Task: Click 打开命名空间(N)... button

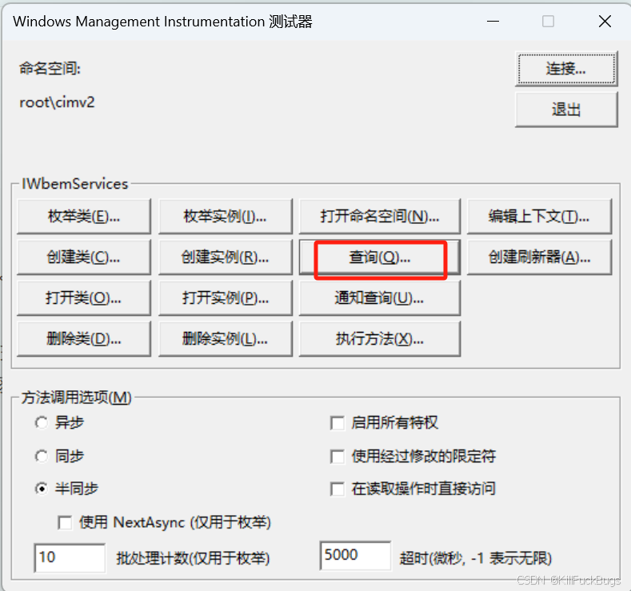Action: pyautogui.click(x=380, y=217)
